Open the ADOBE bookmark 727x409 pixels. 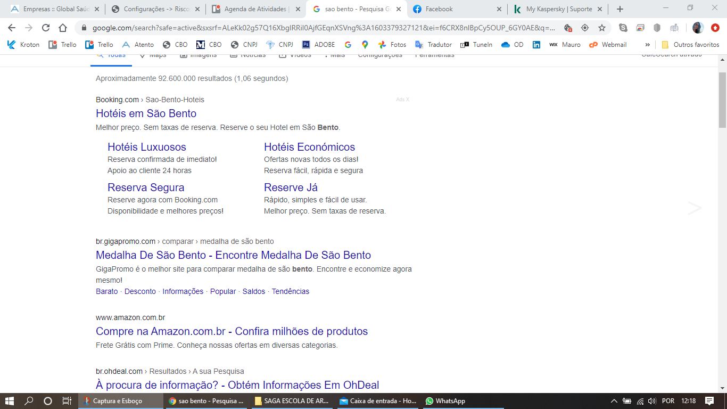pyautogui.click(x=318, y=45)
